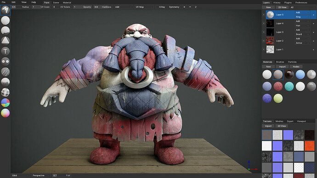Image resolution: width=317 pixels, height=178 pixels.
Task: Click Import button in Textures panel
Action: (268, 126)
